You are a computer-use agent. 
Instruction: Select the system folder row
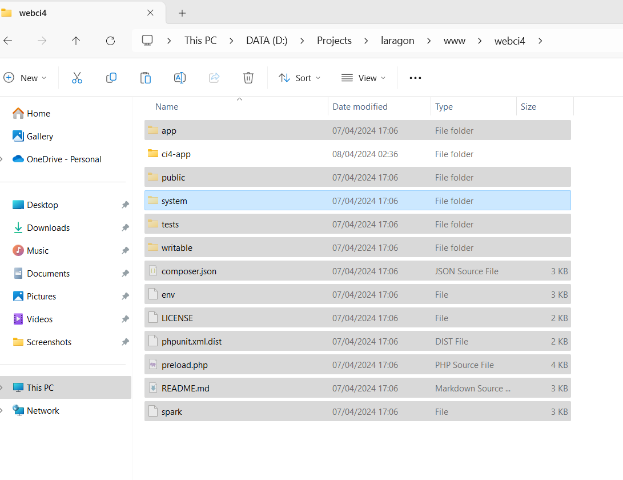(x=357, y=201)
